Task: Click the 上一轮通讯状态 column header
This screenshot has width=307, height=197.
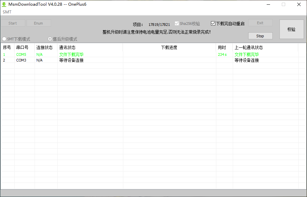Action: click(x=265, y=47)
